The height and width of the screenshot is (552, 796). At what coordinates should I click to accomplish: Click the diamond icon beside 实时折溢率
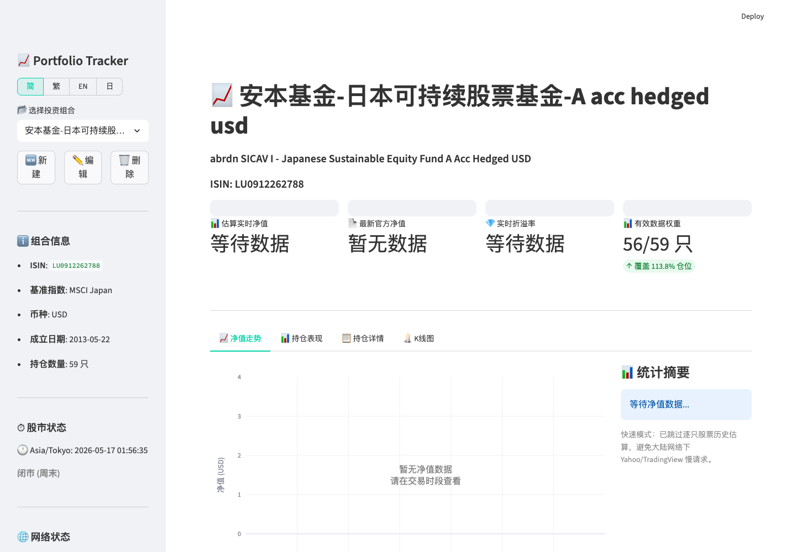click(490, 224)
